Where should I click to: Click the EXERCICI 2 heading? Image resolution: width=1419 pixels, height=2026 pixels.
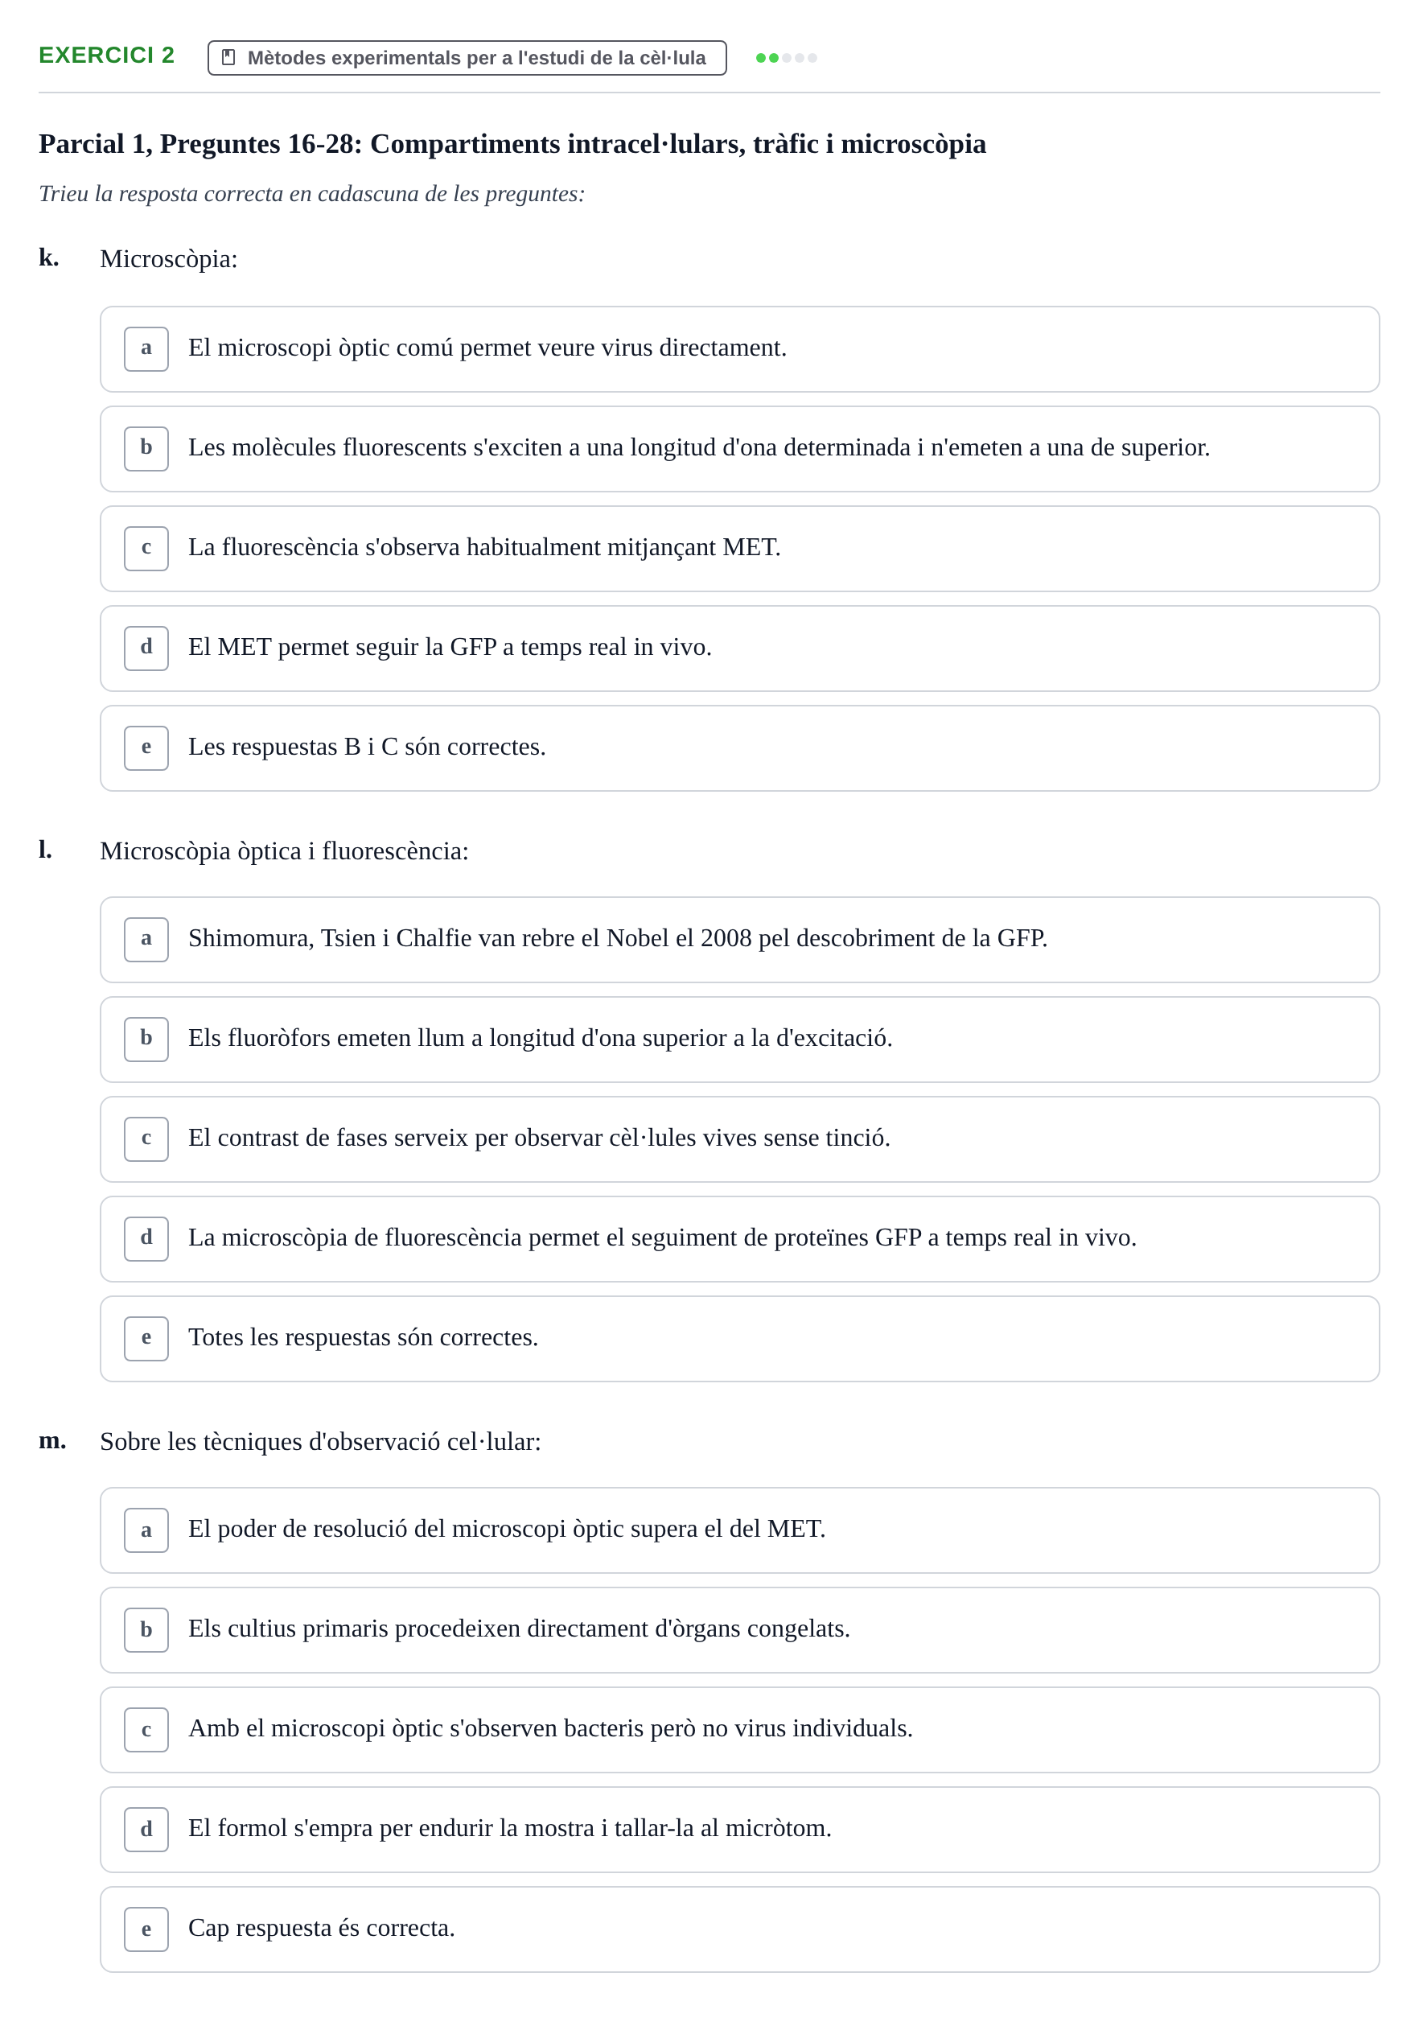tap(107, 56)
